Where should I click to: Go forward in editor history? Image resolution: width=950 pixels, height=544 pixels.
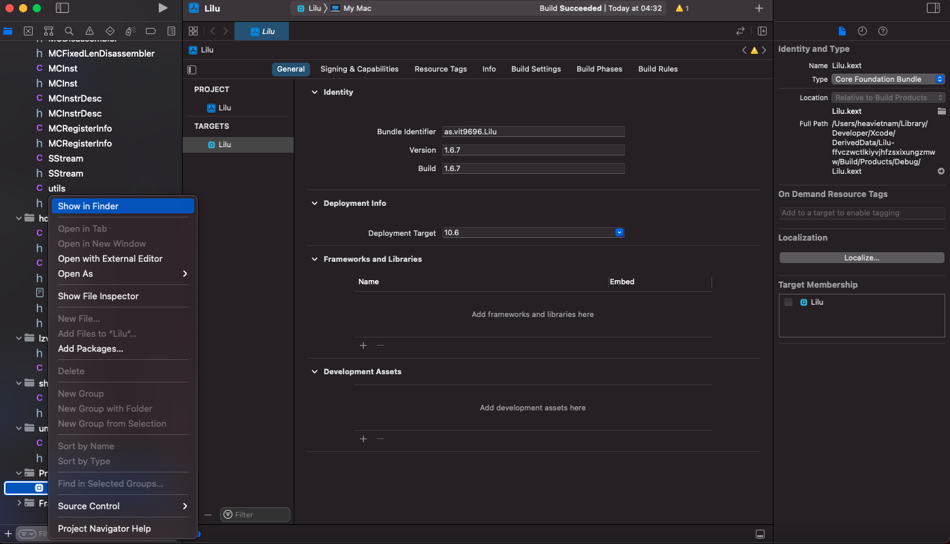click(x=226, y=31)
